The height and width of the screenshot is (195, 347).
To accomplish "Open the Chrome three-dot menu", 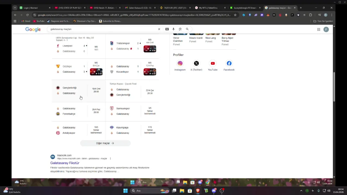I will pos(332,15).
